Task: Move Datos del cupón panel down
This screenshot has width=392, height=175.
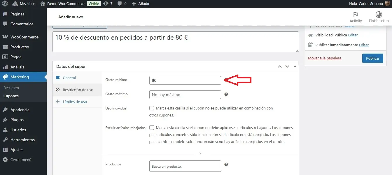Action: (287, 66)
